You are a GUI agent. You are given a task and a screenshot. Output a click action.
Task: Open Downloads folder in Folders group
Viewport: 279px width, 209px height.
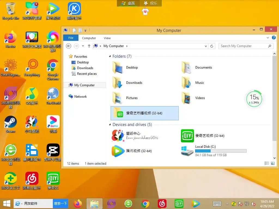(128, 83)
